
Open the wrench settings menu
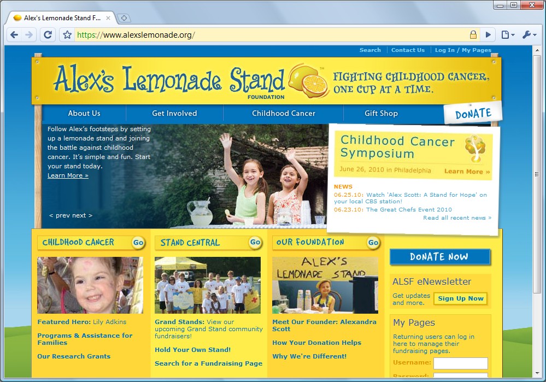tap(530, 35)
